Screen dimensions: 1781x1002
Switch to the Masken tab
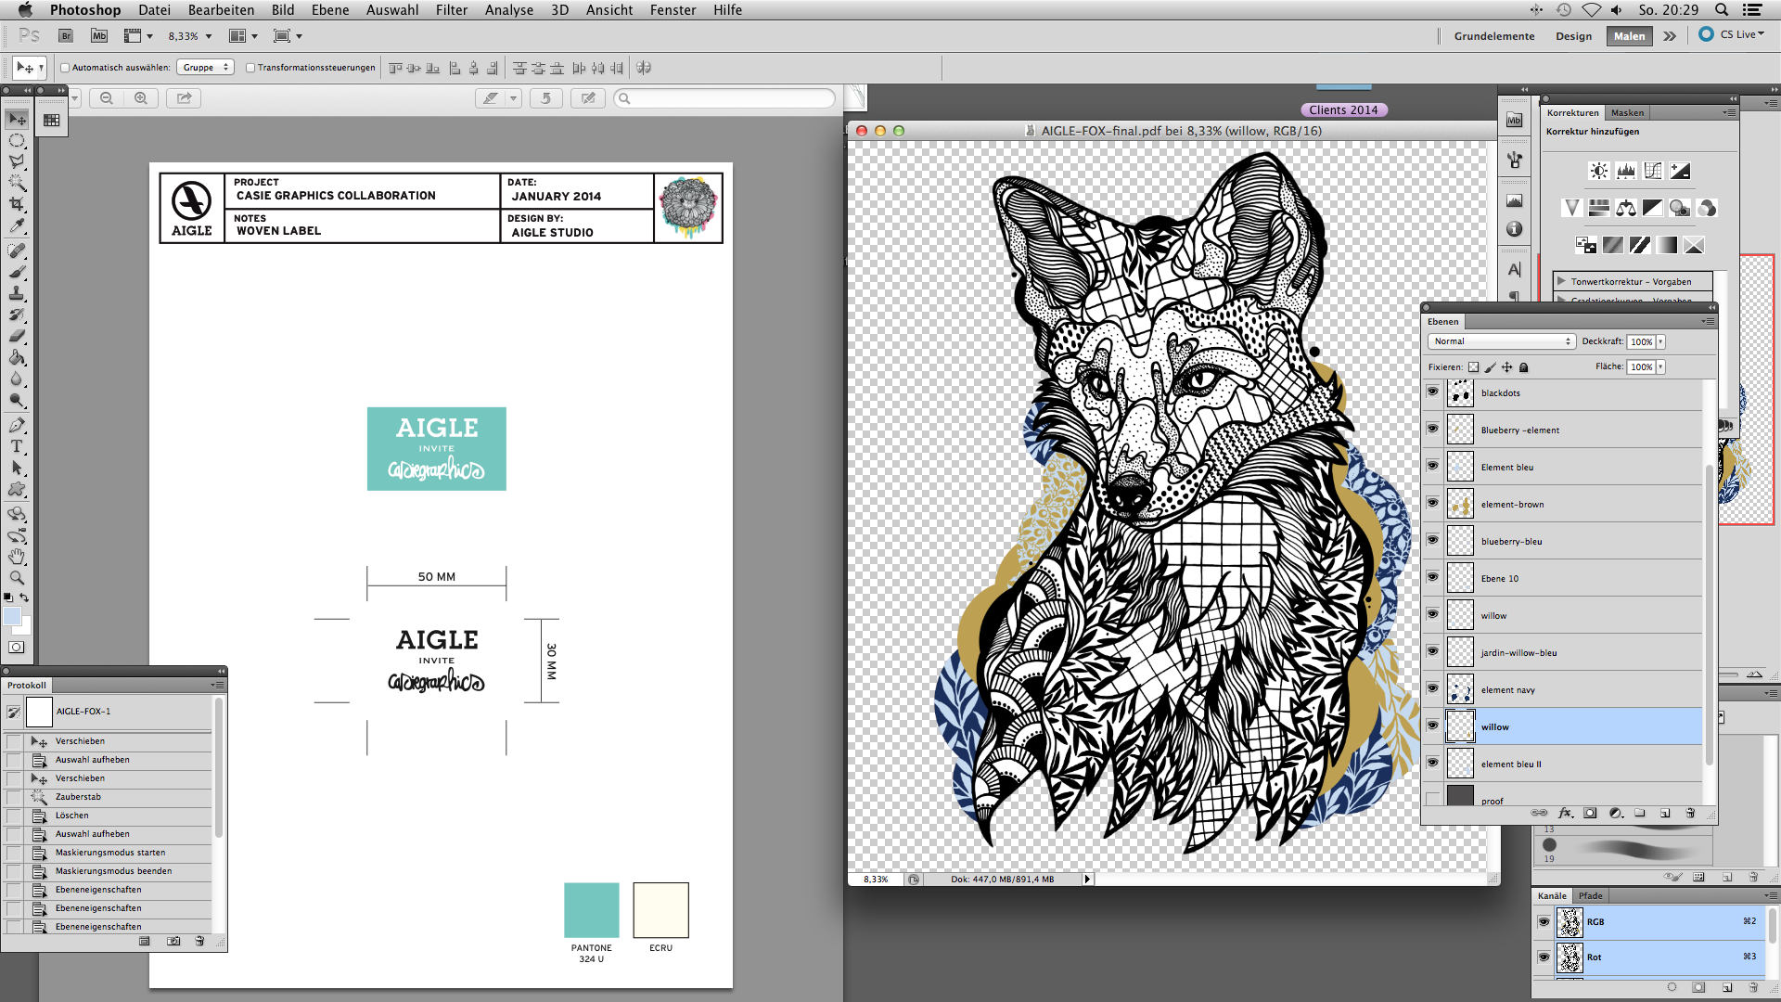pos(1627,112)
